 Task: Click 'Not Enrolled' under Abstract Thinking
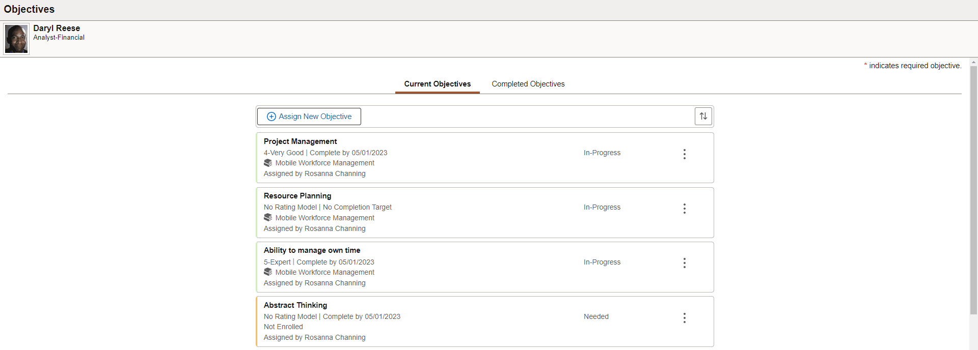283,327
